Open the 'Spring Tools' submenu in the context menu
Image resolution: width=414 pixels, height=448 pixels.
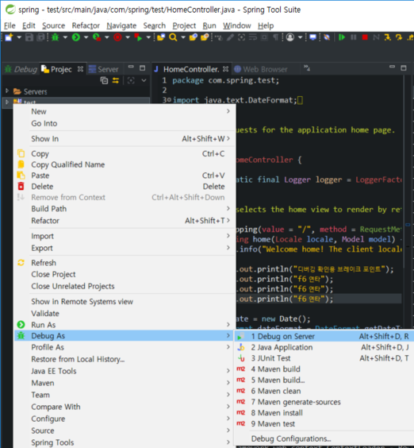tap(125, 442)
